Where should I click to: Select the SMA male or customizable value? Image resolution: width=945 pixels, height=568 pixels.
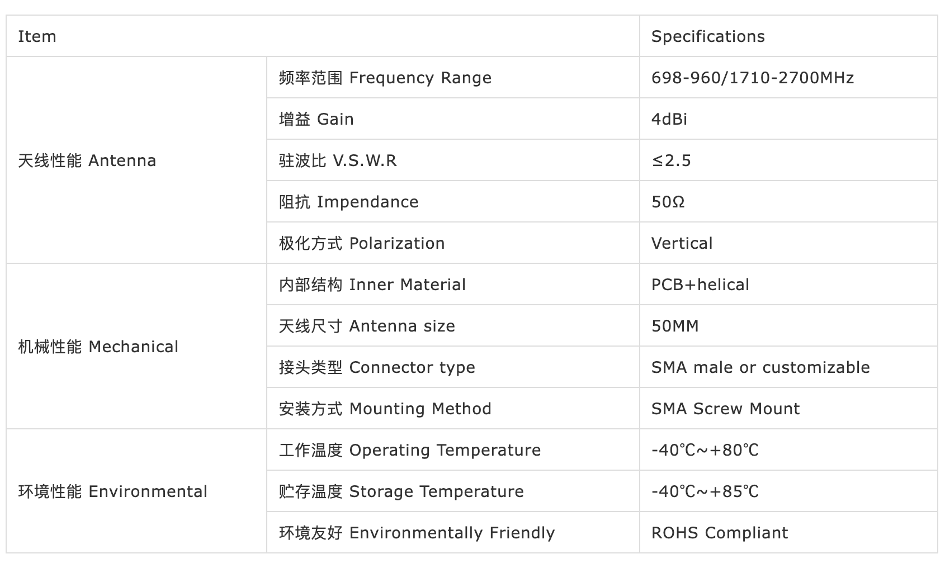click(x=760, y=367)
